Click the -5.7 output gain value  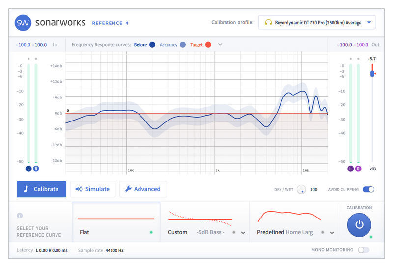tap(372, 59)
